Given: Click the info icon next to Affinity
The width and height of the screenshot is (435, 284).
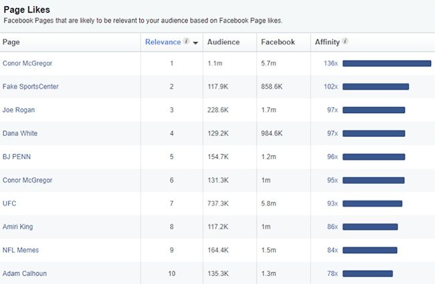Looking at the screenshot, I should 345,41.
